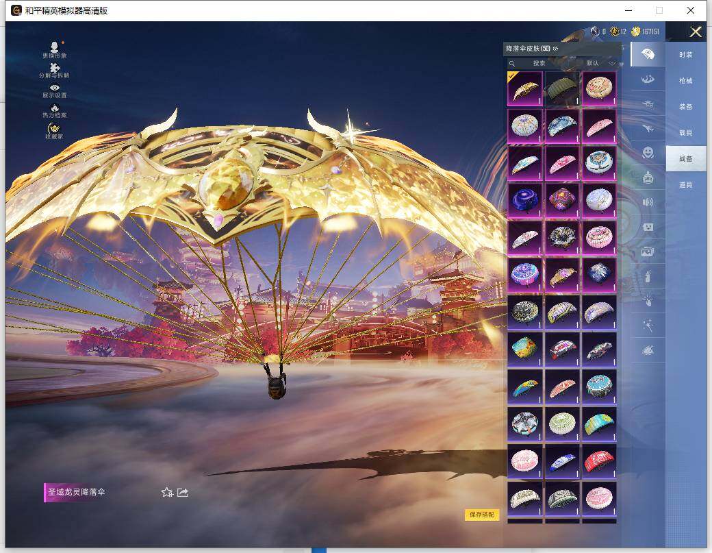This screenshot has height=553, width=712.
Task: Select the sound voice-pack category icon
Action: (648, 202)
